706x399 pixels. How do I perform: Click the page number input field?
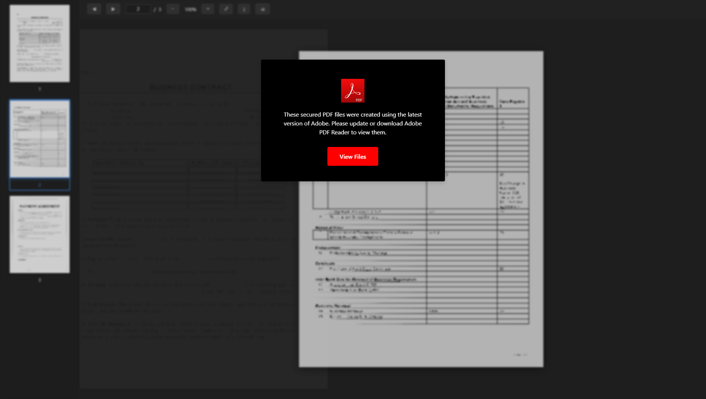(138, 9)
